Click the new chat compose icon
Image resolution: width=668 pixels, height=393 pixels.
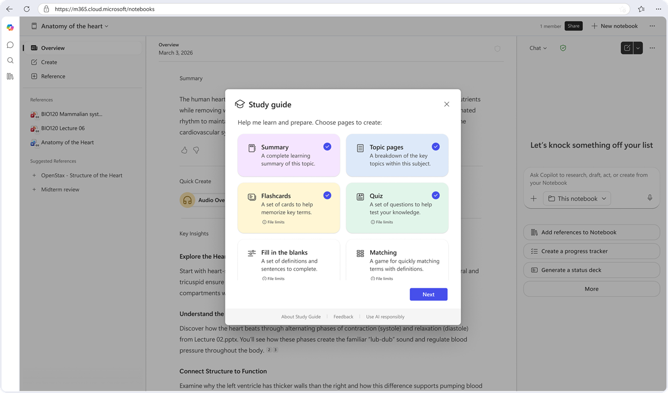pos(627,48)
